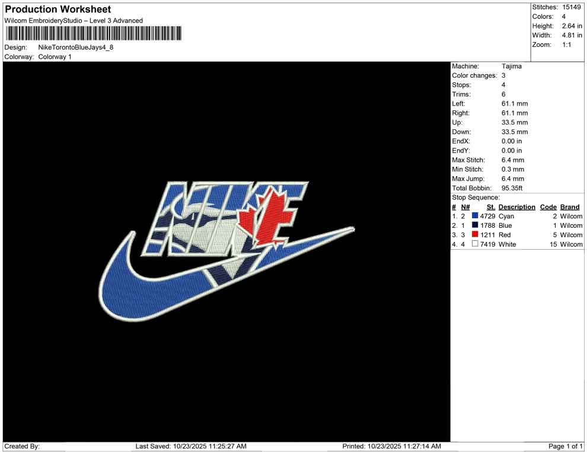Click the 'Production Worksheet' heading
The image size is (587, 452).
(x=58, y=9)
